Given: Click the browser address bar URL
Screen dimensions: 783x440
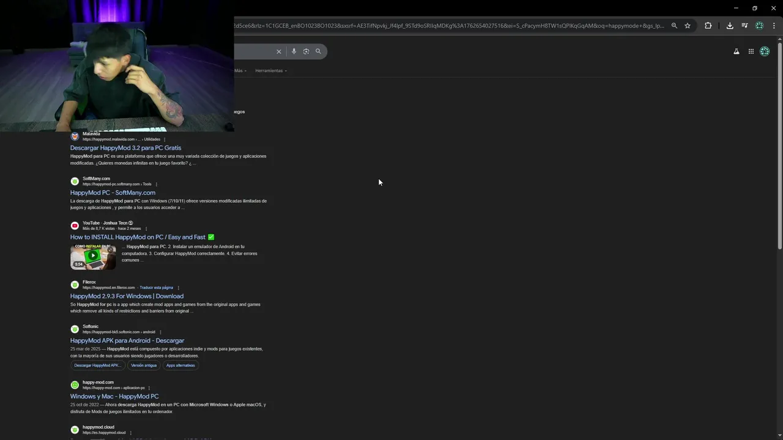Looking at the screenshot, I should tap(448, 26).
